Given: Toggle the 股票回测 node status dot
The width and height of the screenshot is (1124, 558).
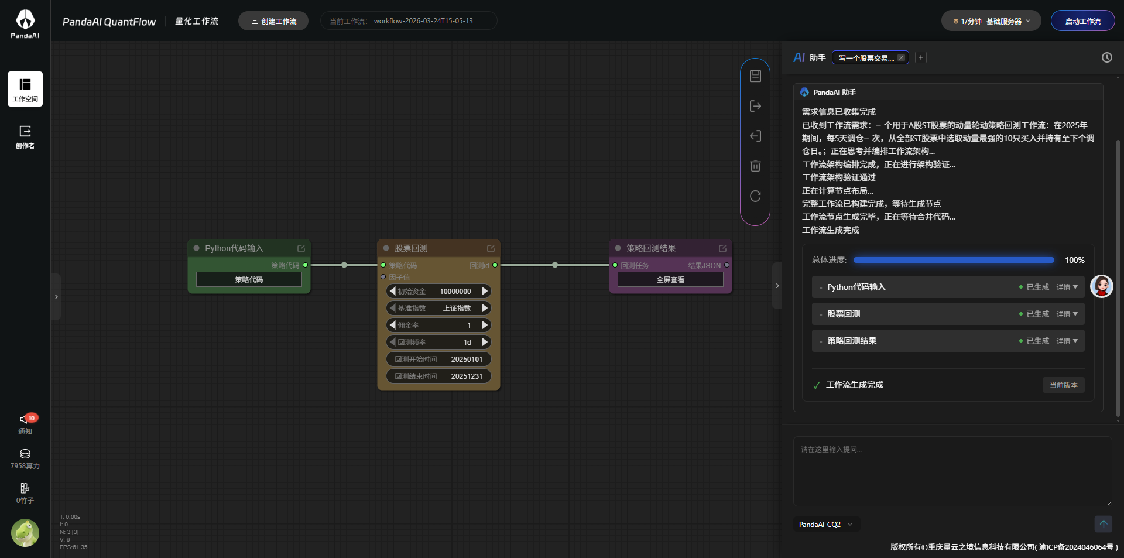Looking at the screenshot, I should pyautogui.click(x=386, y=248).
